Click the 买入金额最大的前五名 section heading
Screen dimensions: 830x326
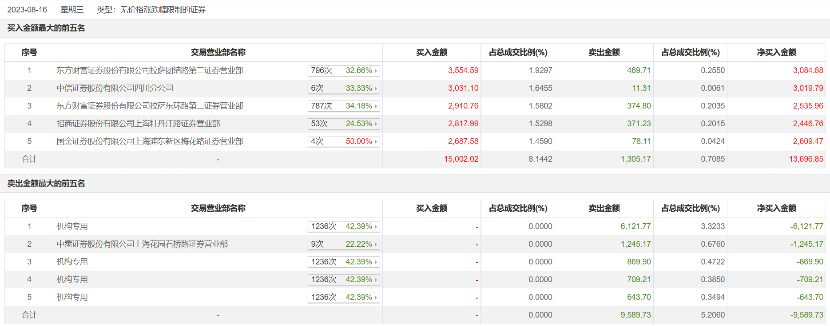coord(46,28)
